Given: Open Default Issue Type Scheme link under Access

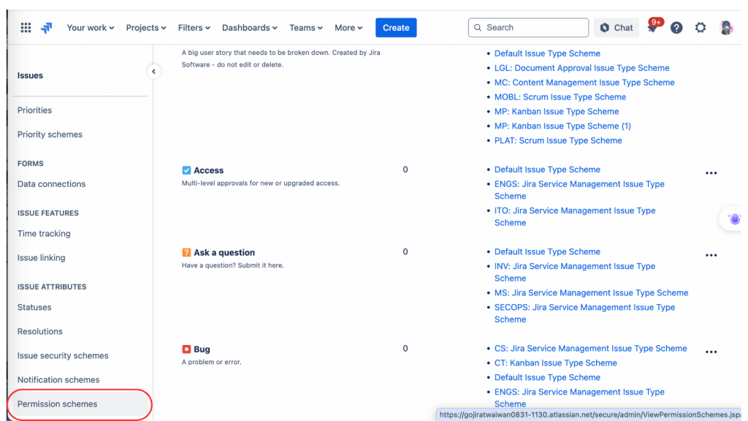Looking at the screenshot, I should pyautogui.click(x=547, y=170).
